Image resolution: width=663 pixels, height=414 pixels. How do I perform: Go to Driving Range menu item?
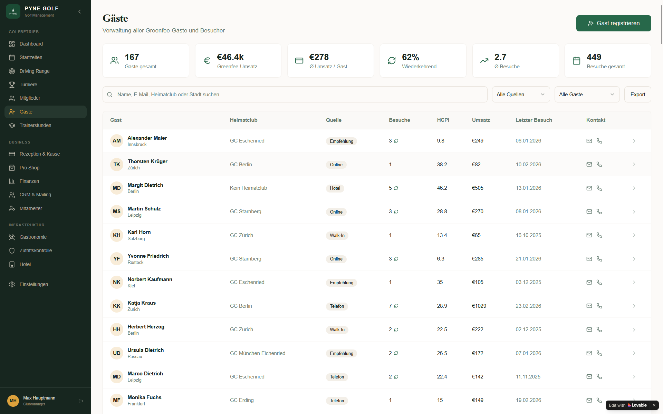tap(35, 71)
